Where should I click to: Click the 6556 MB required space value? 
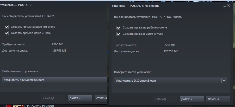[x=169, y=45]
